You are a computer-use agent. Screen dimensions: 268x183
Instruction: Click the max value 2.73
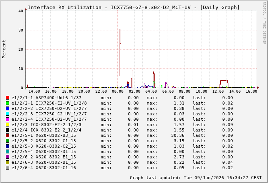tap(179, 157)
